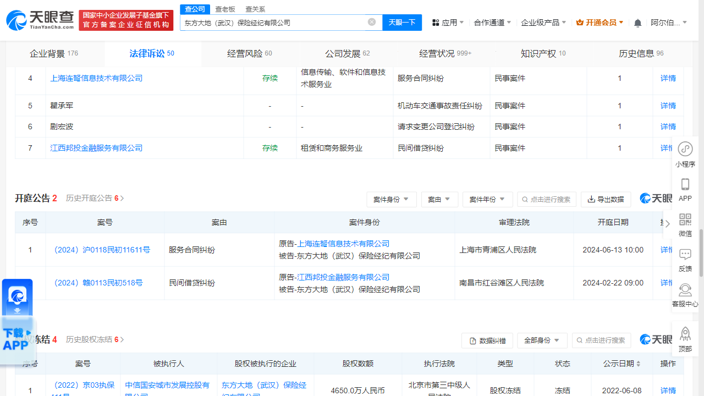
Task: Select hearing date 2024-06-13 10:00
Action: click(x=613, y=250)
